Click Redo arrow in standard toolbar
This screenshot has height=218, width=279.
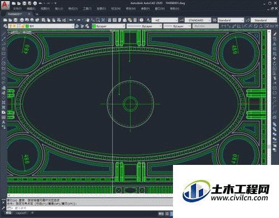click(79, 20)
